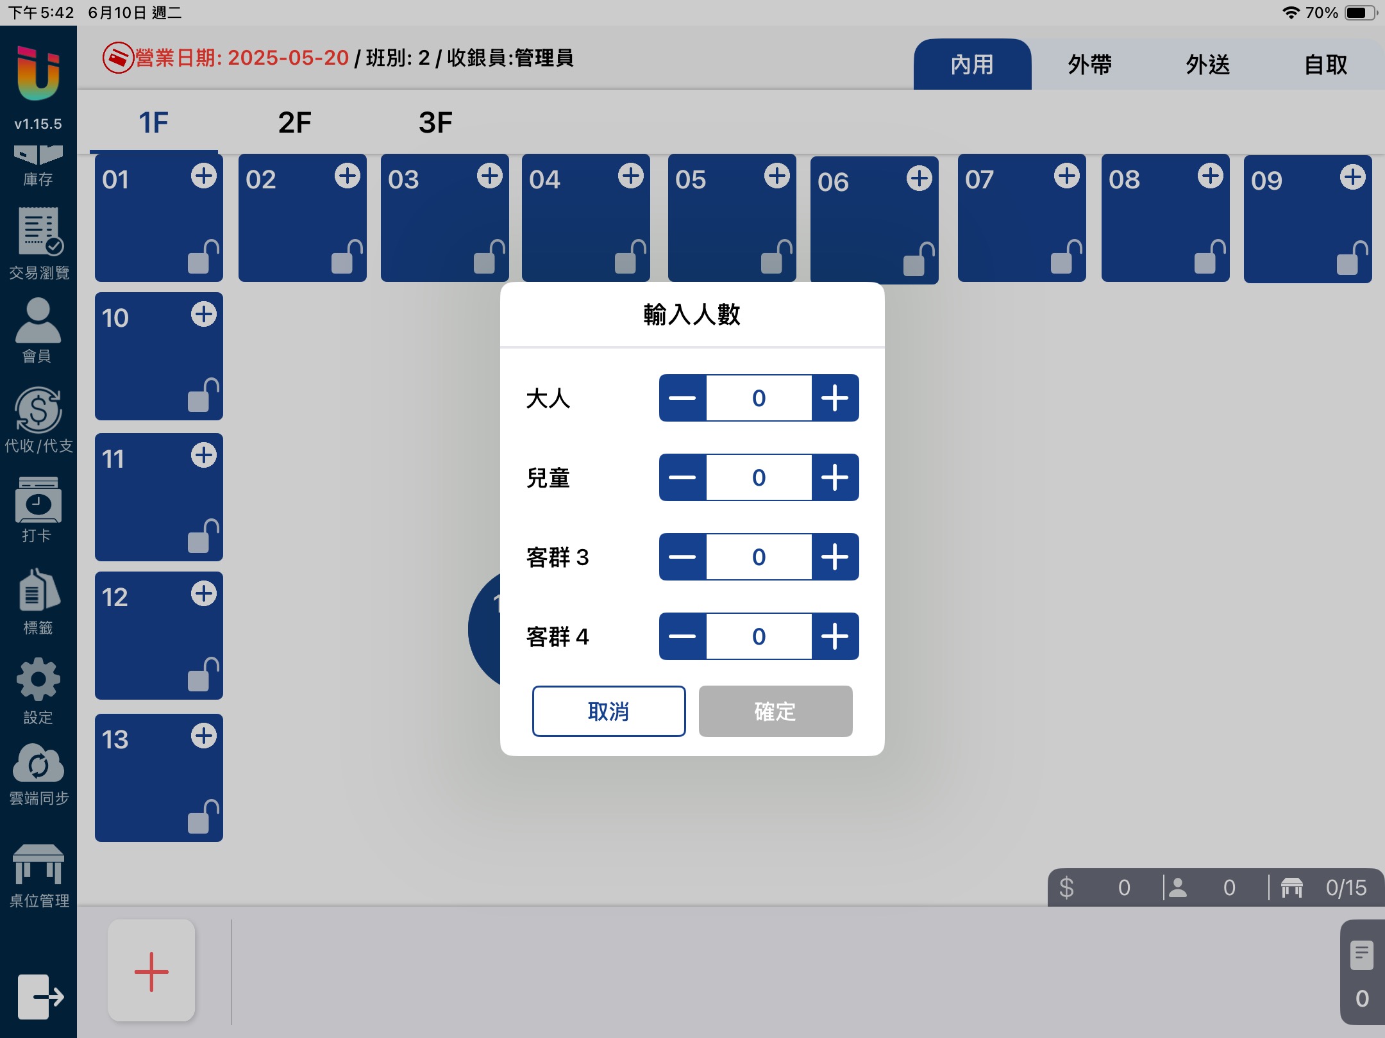Click the 客群 3 number field
The width and height of the screenshot is (1385, 1038).
[759, 557]
